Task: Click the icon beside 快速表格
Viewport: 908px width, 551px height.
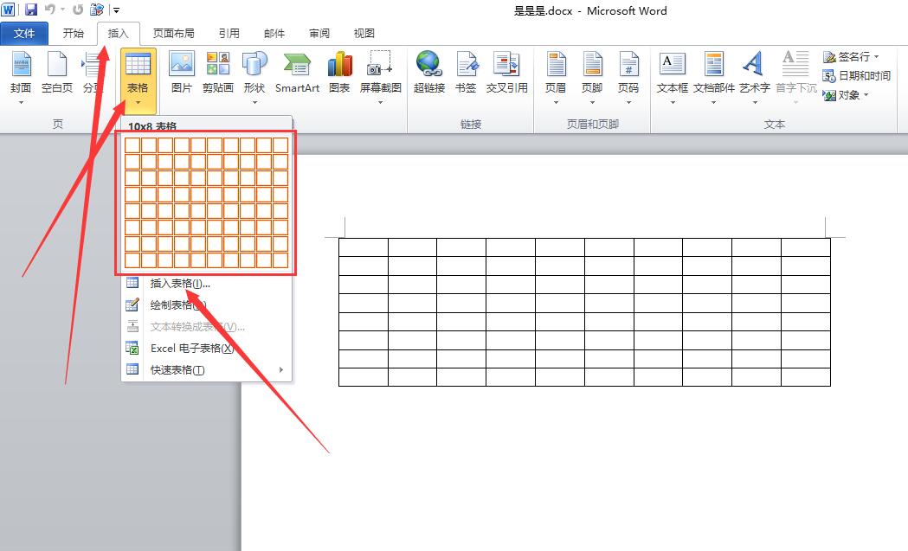Action: click(x=132, y=369)
